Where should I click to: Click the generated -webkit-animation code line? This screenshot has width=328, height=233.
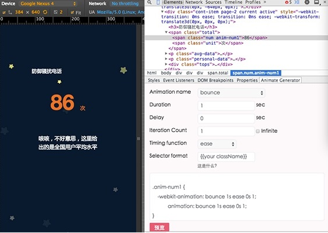pyautogui.click(x=207, y=197)
